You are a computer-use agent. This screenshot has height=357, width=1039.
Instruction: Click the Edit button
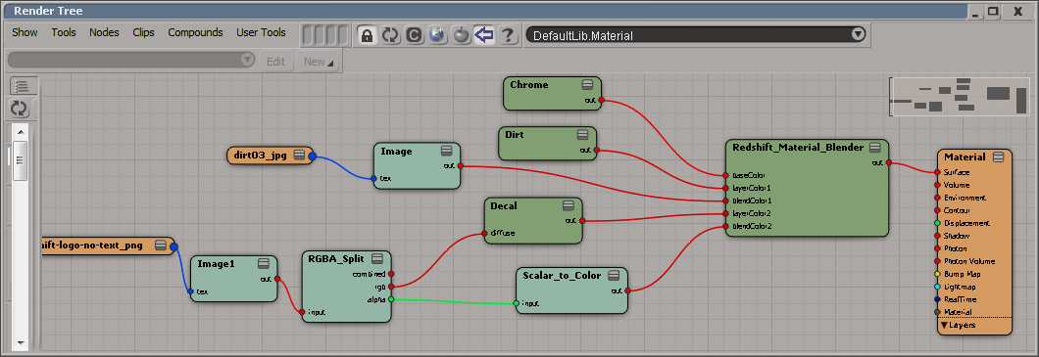(275, 62)
